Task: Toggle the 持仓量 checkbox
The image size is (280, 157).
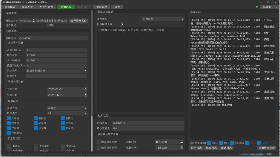Action: 36,128
